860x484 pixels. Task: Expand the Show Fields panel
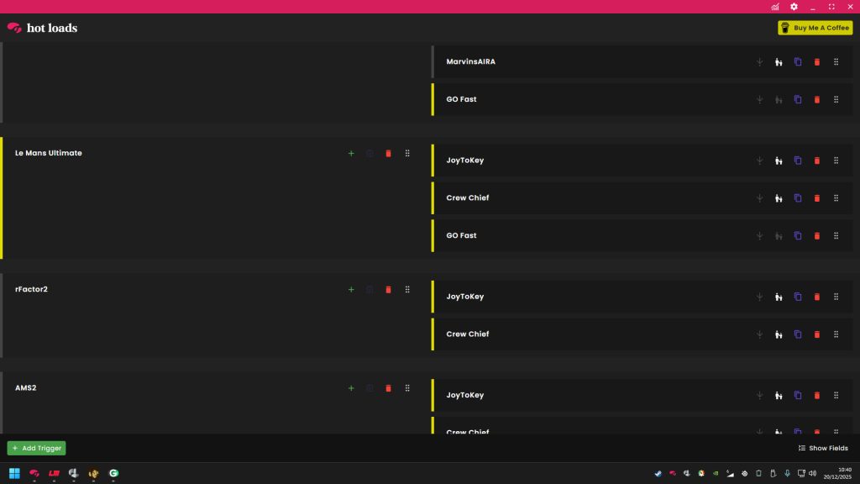pos(822,449)
